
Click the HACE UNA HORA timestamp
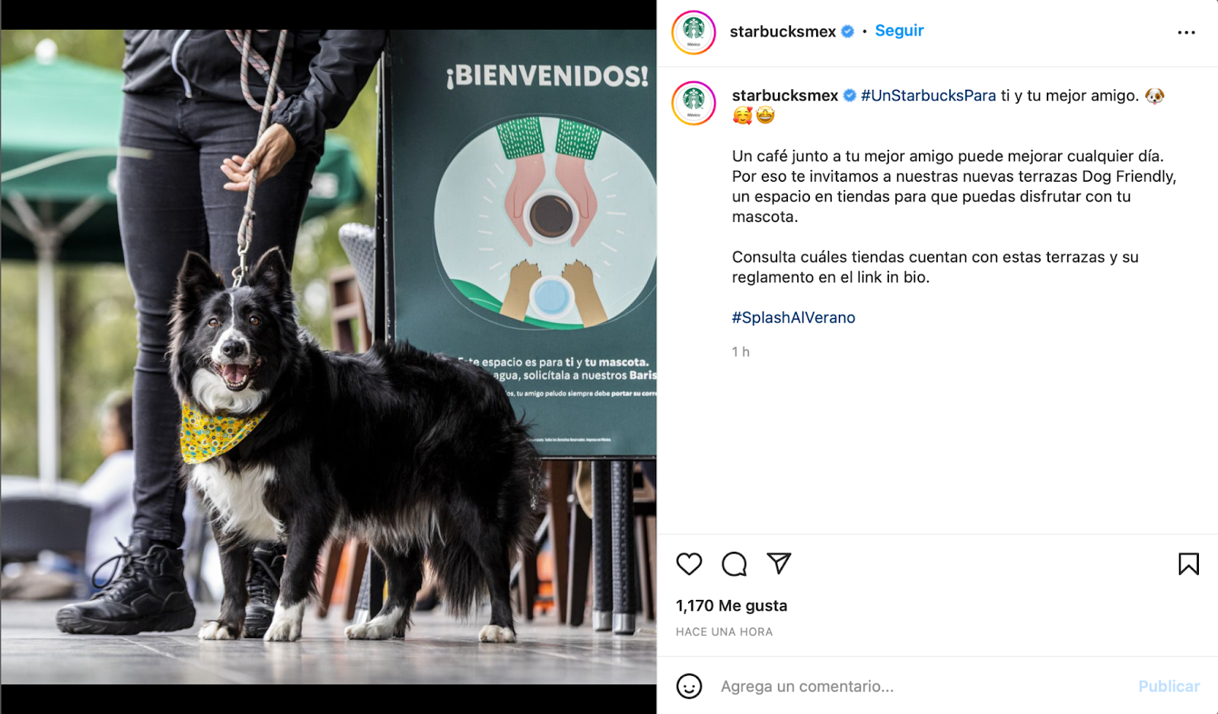tap(724, 632)
